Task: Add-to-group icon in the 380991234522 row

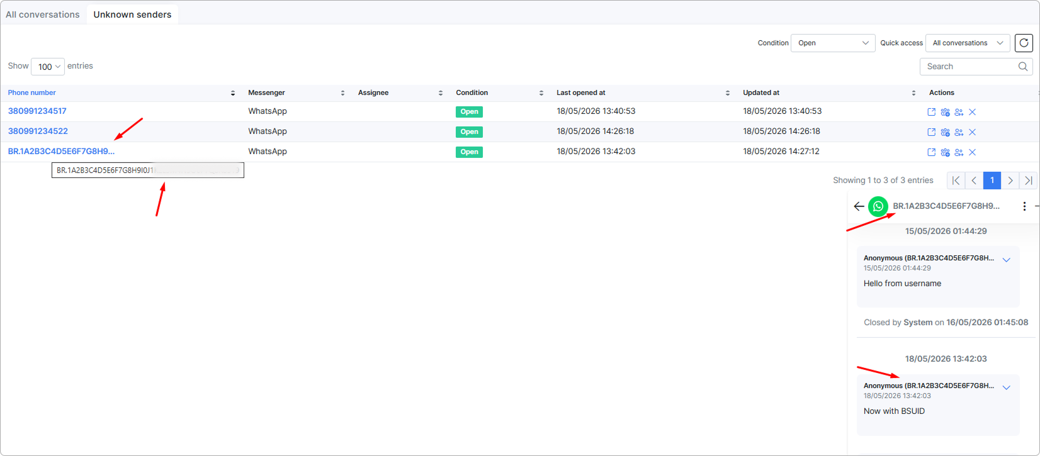Action: coord(945,132)
